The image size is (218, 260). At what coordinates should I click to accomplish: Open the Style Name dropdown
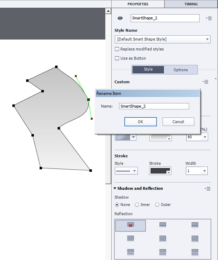point(163,39)
